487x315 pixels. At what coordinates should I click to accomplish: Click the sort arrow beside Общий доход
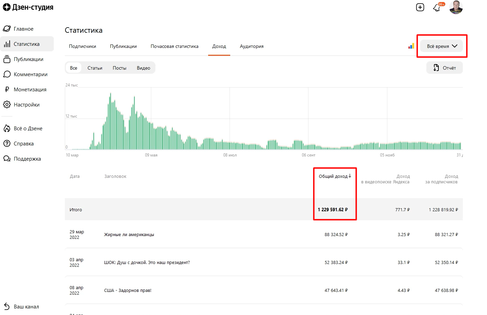coord(350,176)
